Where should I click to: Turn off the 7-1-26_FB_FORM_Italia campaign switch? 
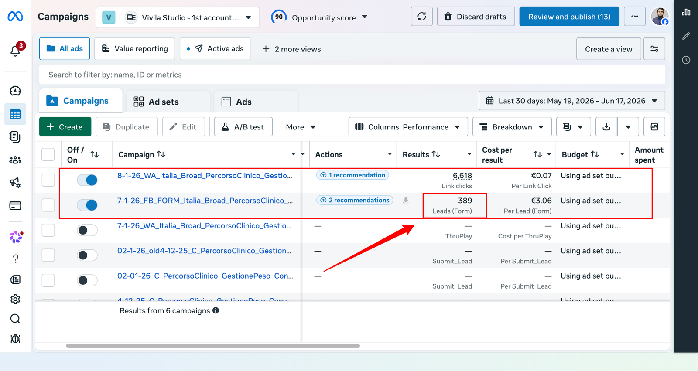coord(87,205)
